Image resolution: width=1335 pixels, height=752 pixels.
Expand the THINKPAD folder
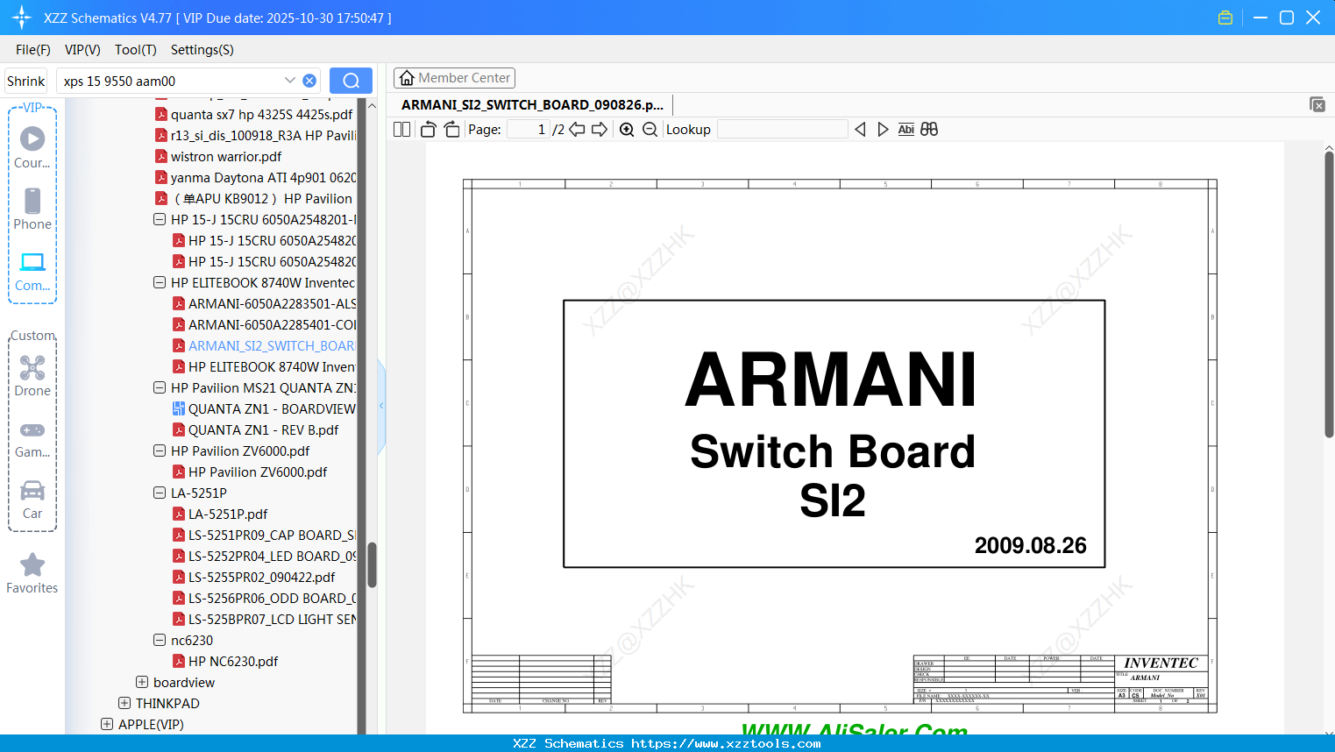click(124, 703)
